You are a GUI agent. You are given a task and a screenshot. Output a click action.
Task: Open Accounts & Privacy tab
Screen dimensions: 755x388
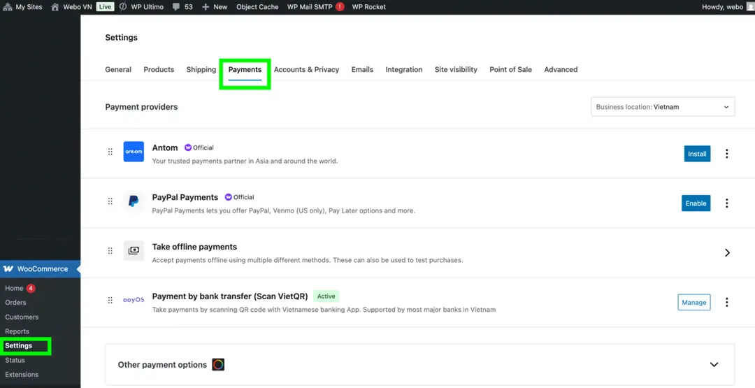[306, 69]
